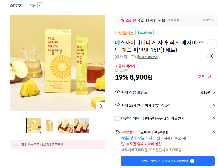This screenshot has width=218, height=168.
Task: Click the 쿠폰보기 button
Action: (x=205, y=77)
